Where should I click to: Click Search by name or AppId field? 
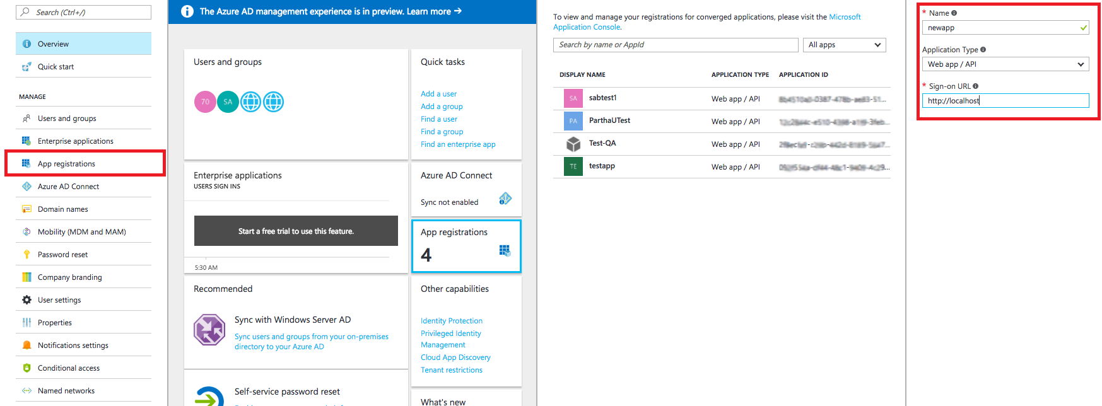(676, 45)
